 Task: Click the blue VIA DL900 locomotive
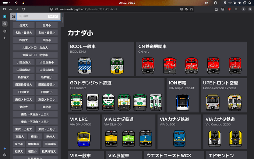179,139
